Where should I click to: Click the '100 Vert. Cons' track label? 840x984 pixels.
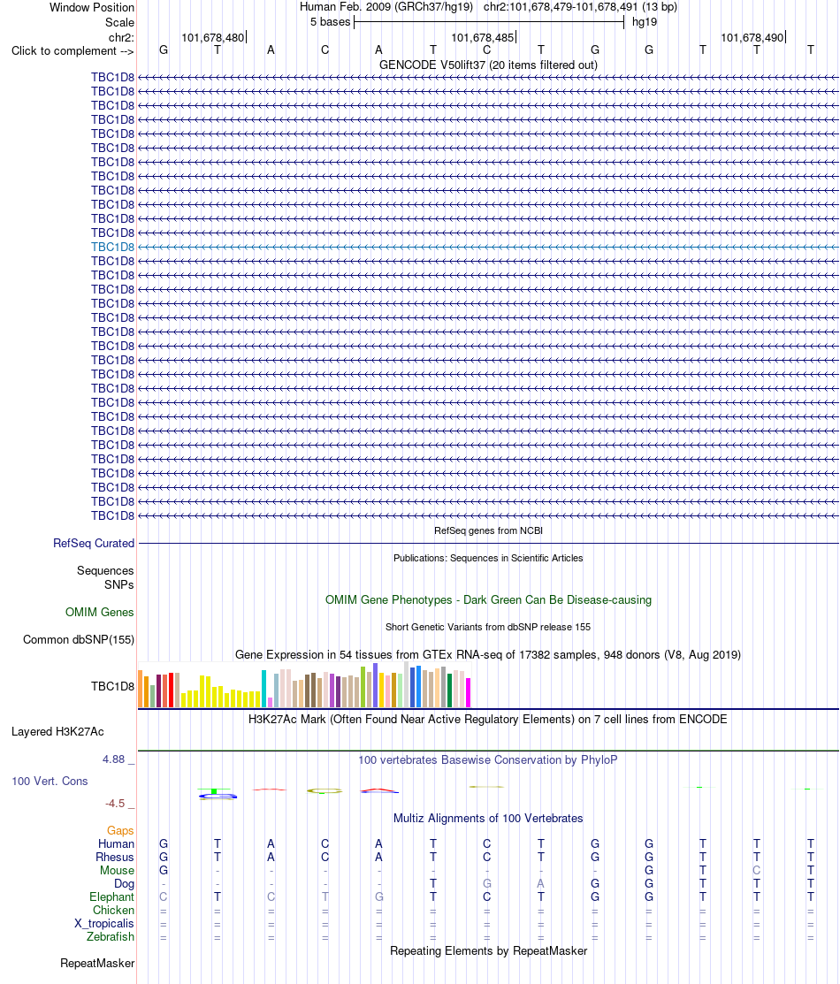point(50,782)
